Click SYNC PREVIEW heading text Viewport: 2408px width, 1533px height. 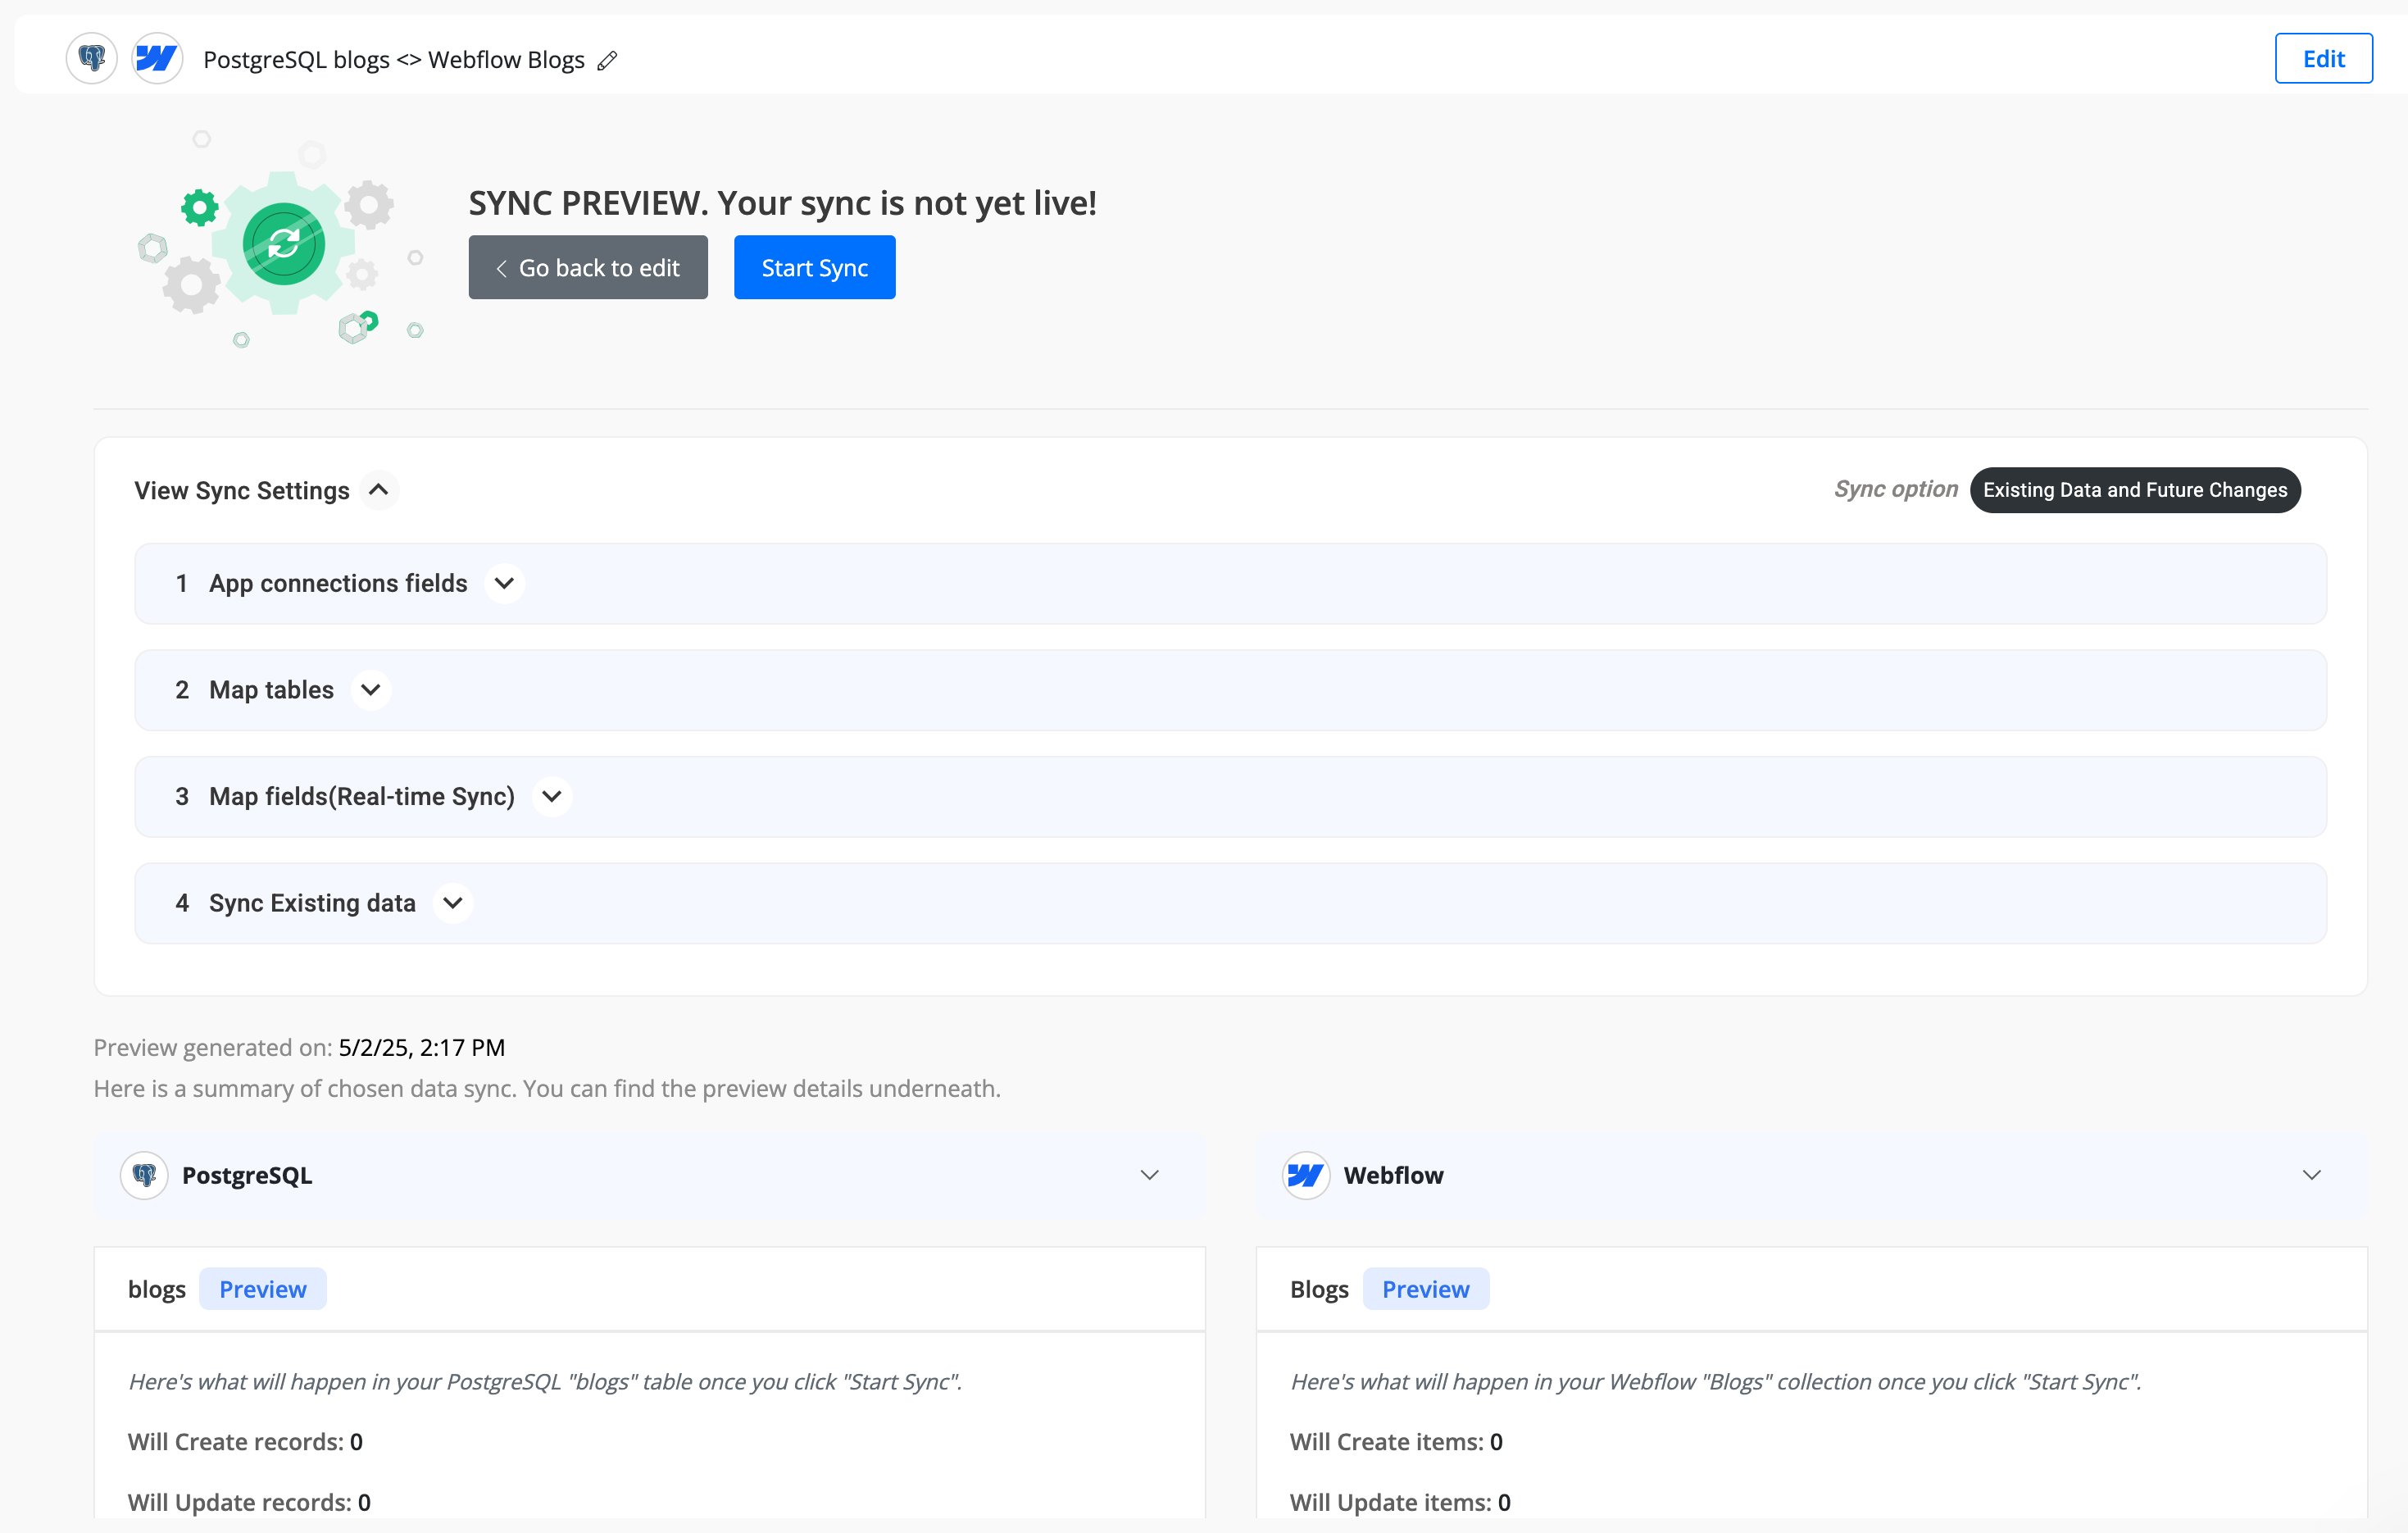pyautogui.click(x=783, y=203)
